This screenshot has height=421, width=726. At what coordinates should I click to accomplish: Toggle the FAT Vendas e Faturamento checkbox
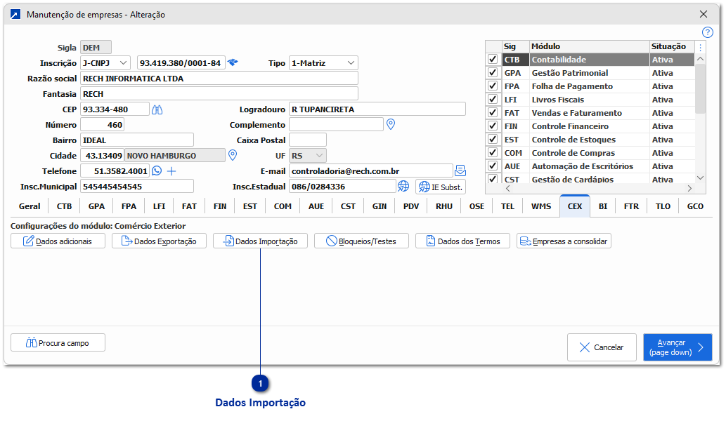pos(493,113)
